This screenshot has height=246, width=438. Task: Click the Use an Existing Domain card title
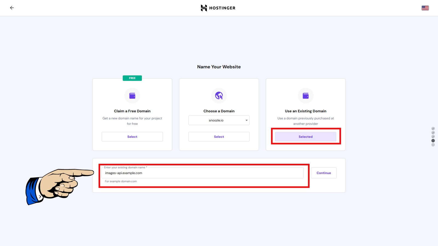306,111
